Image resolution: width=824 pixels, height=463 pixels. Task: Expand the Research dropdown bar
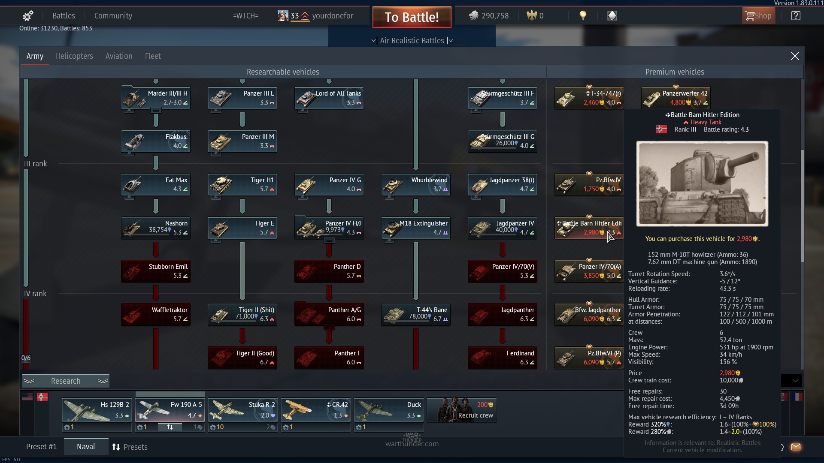[66, 381]
